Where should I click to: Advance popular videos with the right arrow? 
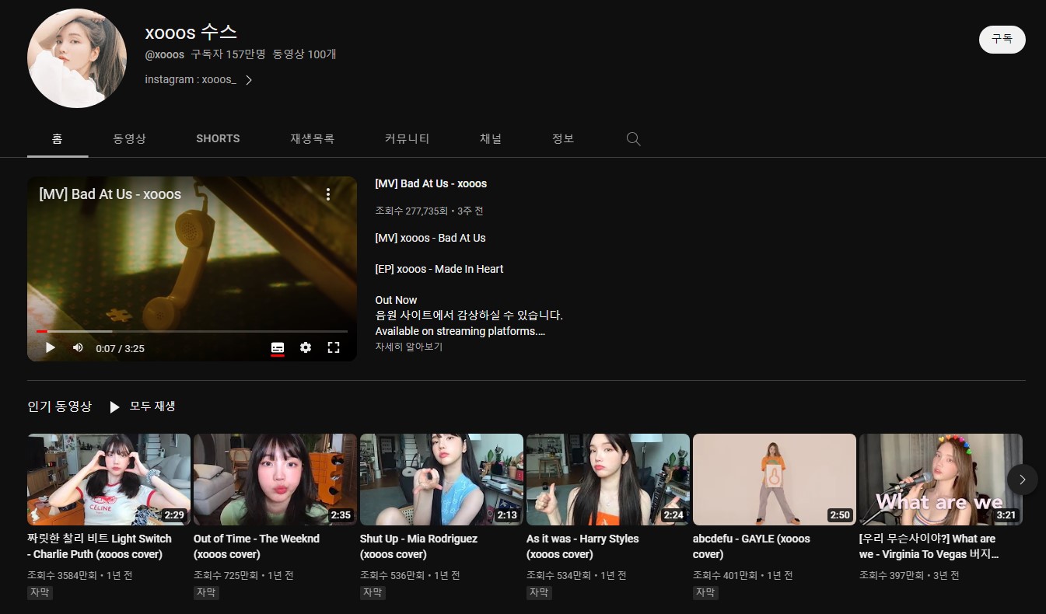[x=1022, y=480]
